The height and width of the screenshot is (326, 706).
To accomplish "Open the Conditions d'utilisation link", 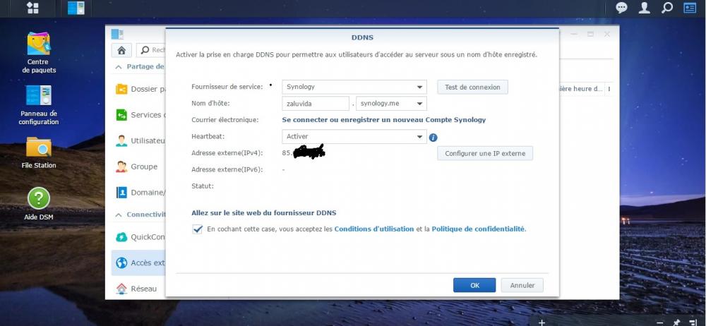I will pyautogui.click(x=373, y=229).
